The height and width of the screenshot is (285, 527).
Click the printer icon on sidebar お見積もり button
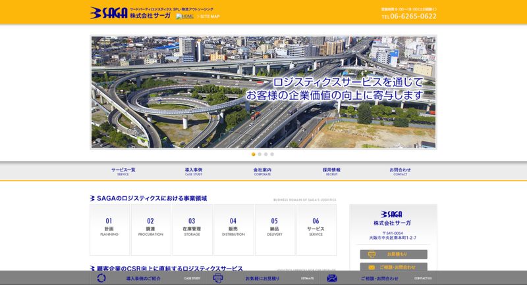pos(372,254)
